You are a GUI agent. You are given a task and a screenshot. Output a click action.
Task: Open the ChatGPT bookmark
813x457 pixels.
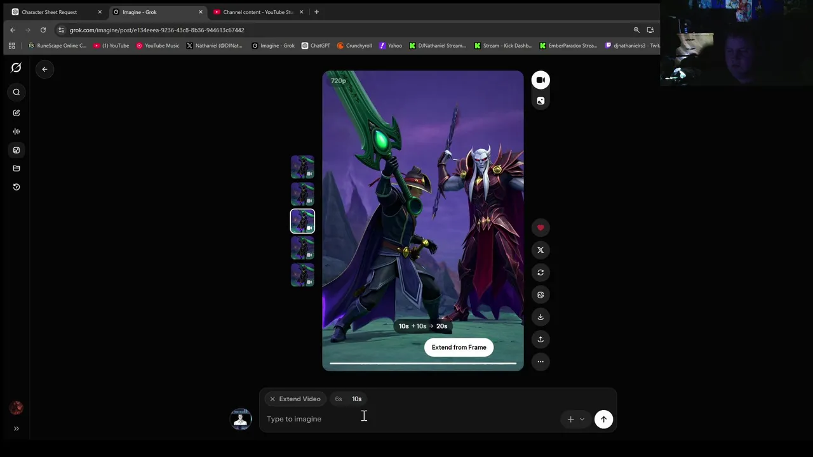coord(316,46)
